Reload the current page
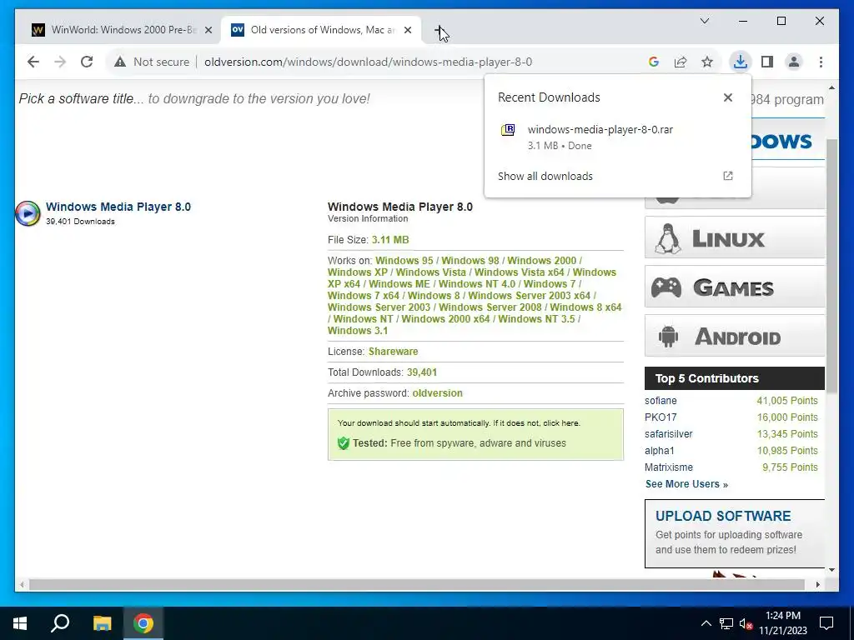Screen dimensions: 854x640 87,62
